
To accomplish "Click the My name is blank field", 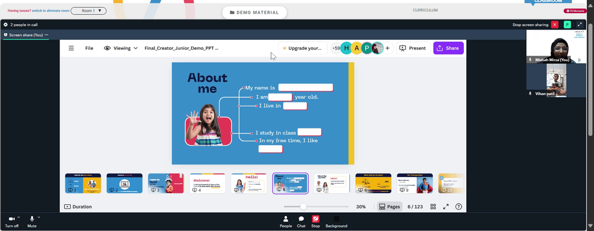I will [306, 88].
